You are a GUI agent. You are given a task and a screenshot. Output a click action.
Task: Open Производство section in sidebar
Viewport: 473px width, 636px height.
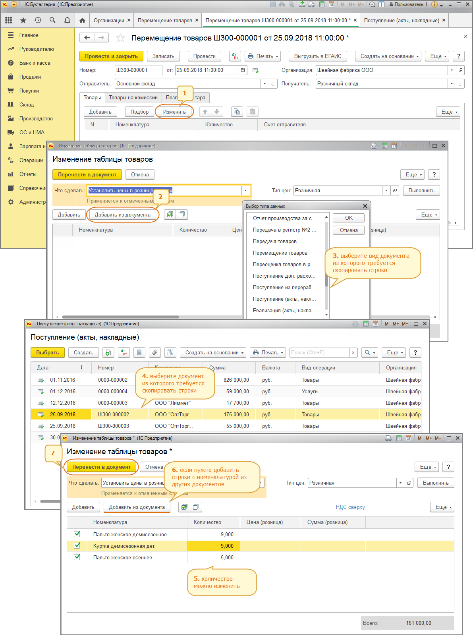[x=36, y=119]
